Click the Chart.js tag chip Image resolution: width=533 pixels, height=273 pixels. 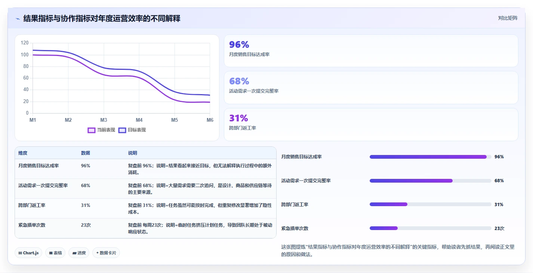pos(28,253)
